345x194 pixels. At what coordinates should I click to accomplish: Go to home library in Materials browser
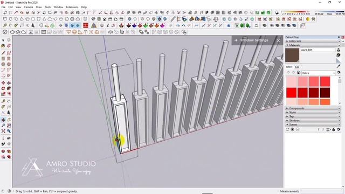(299, 73)
